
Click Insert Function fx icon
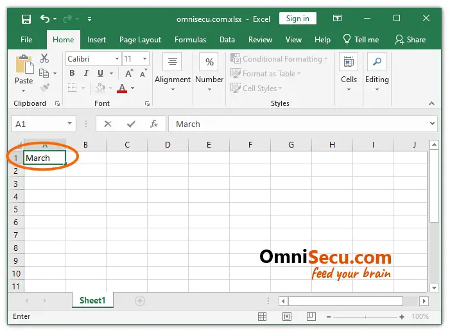tap(154, 124)
